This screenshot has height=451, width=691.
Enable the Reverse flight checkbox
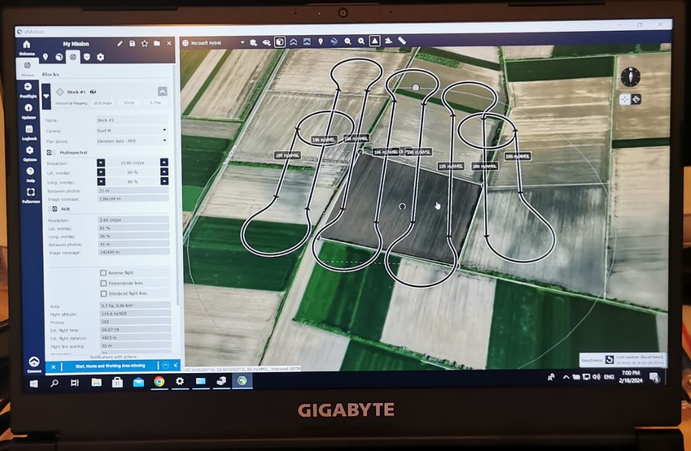click(104, 273)
